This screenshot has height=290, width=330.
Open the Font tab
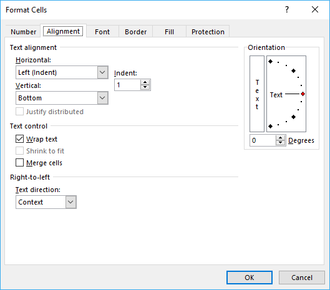click(102, 32)
